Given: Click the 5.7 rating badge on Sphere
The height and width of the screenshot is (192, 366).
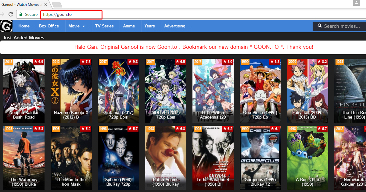Looking at the screenshot, I should [133, 129].
